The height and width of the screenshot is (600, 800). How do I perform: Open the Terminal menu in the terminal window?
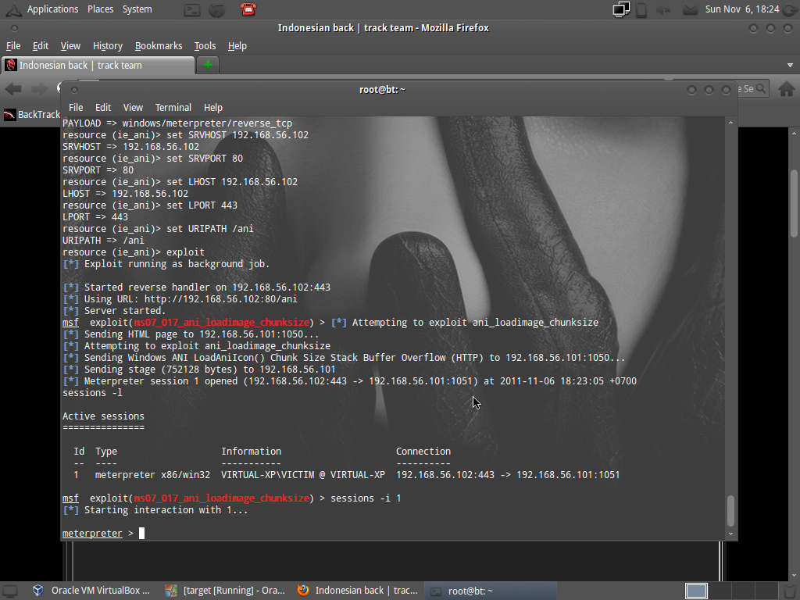pos(173,108)
